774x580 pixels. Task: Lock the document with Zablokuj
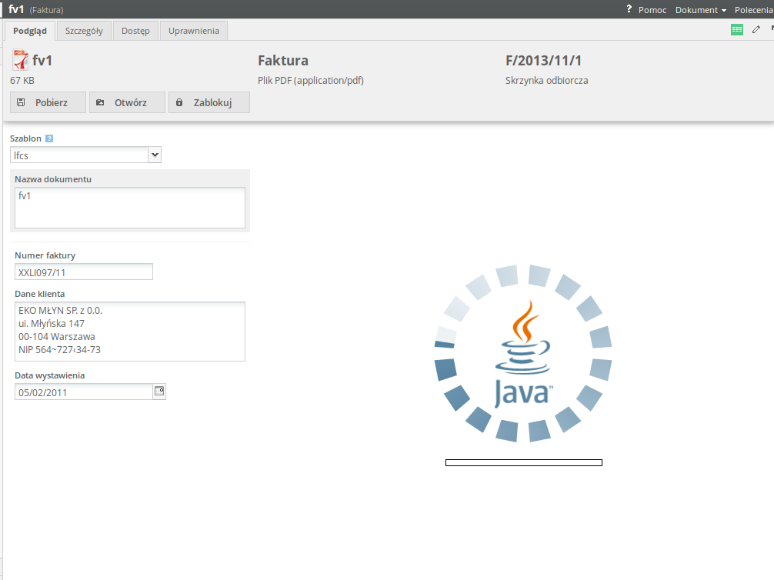point(209,102)
